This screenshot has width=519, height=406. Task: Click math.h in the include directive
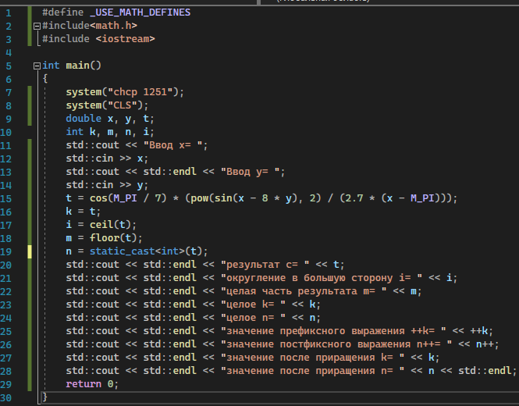(113, 26)
